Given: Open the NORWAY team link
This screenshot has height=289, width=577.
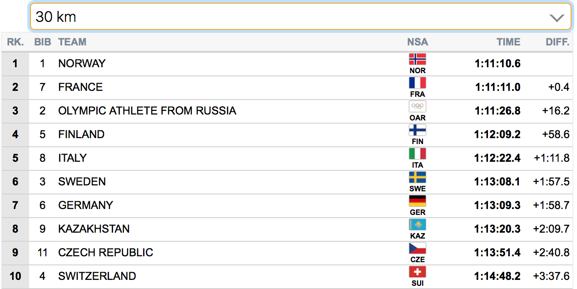Looking at the screenshot, I should point(82,63).
